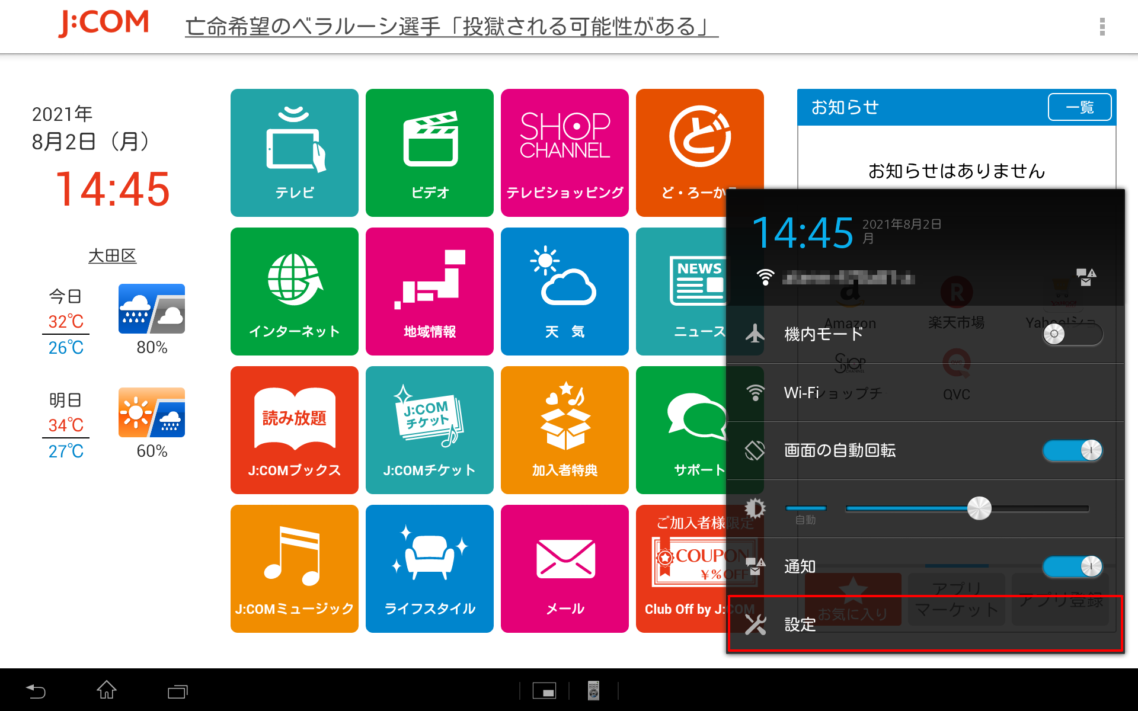Screen dimensions: 1138x711
Task: Open 設定 settings in quick panel
Action: pos(925,624)
